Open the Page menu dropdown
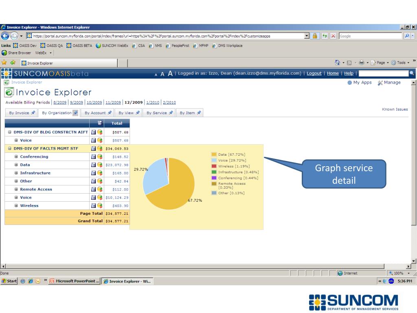This screenshot has width=417, height=313. [380, 62]
